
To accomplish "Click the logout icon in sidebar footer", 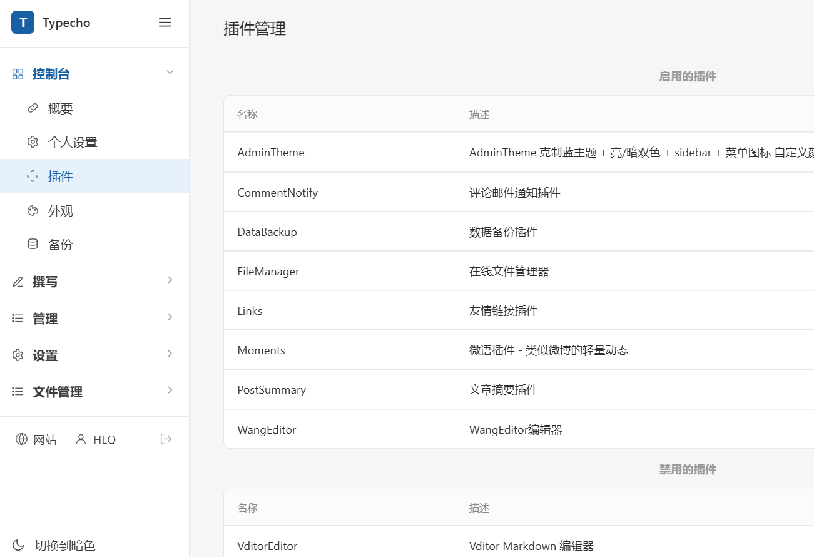I will (x=166, y=439).
